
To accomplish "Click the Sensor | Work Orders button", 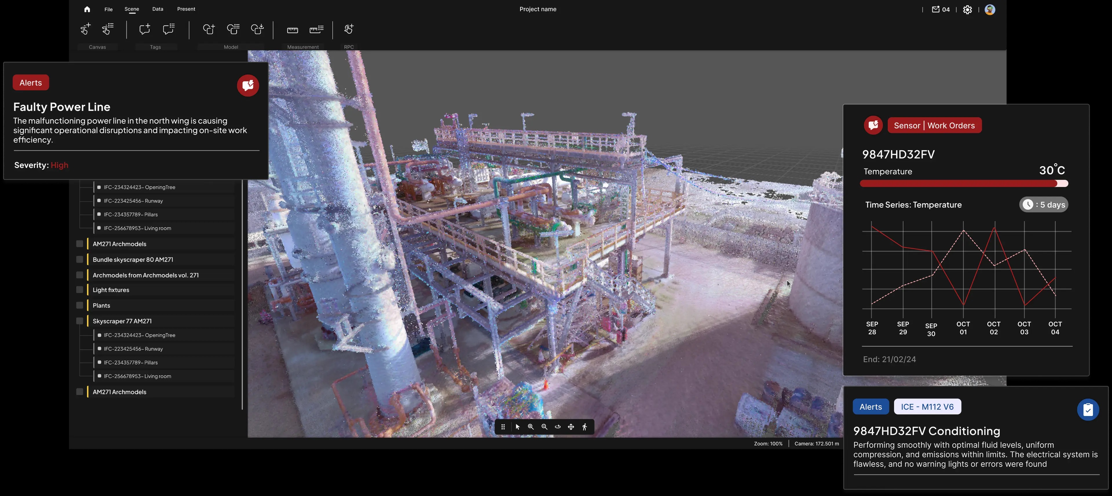I will click(x=934, y=126).
